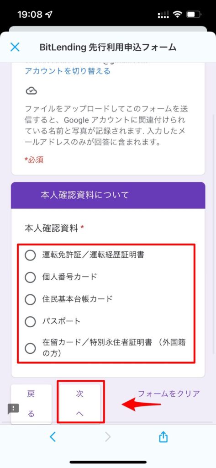Tap the cloud upload status icon
Screen dimensions: 216x468
pyautogui.click(x=32, y=91)
